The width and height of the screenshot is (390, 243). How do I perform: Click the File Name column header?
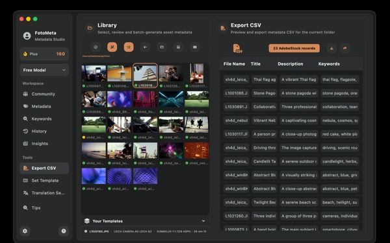[x=234, y=64]
